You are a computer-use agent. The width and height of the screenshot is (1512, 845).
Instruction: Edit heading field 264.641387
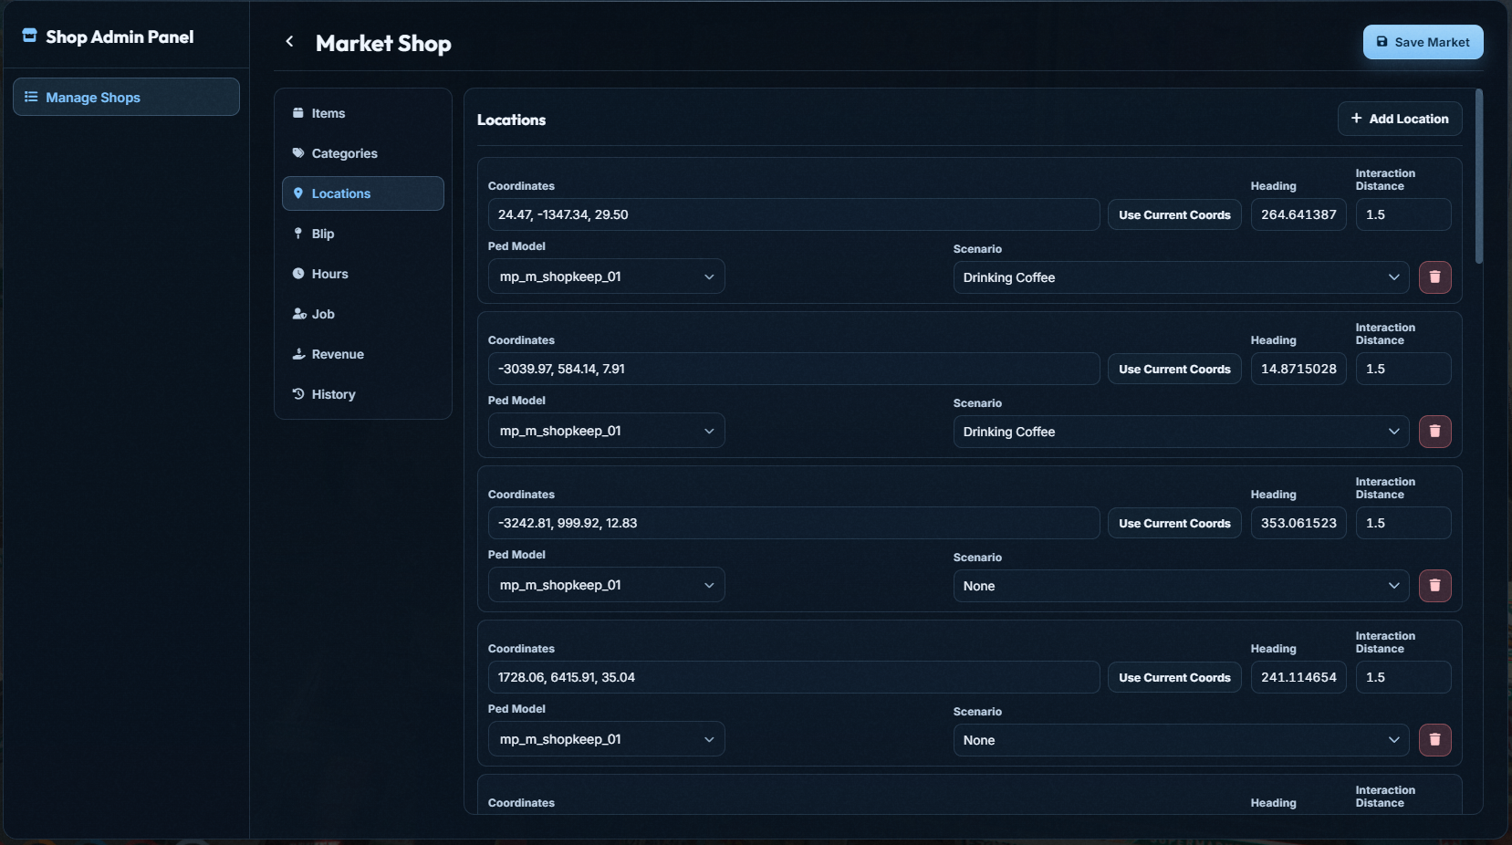pyautogui.click(x=1298, y=214)
